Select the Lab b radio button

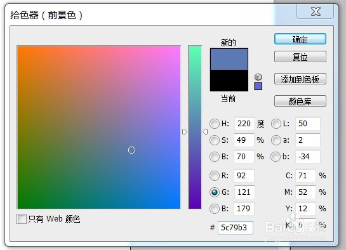click(276, 157)
